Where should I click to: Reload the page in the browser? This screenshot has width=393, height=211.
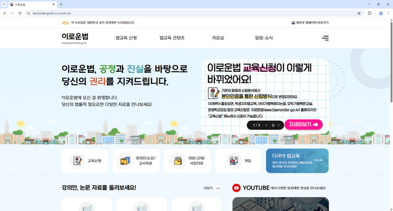click(x=20, y=13)
